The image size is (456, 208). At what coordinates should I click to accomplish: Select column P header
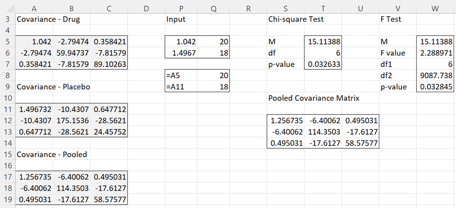pyautogui.click(x=181, y=9)
